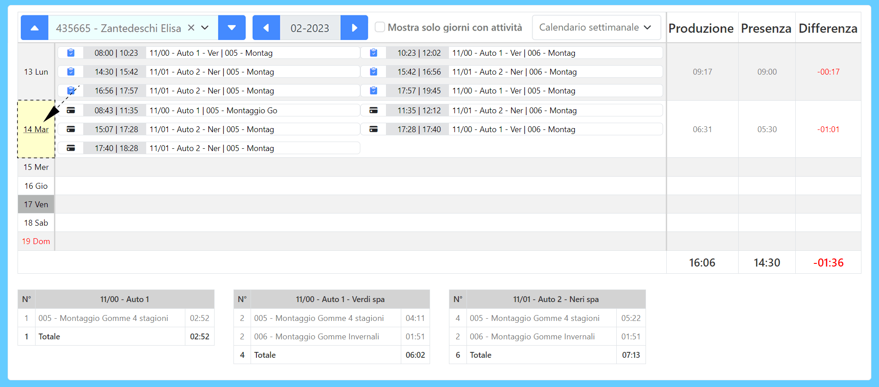The width and height of the screenshot is (879, 387).
Task: Click badge card icon of 11:35 | 12:12 entry
Action: (x=373, y=110)
